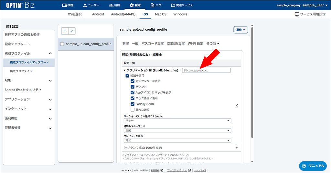Open the sample_user account dropdown

coord(315,5)
